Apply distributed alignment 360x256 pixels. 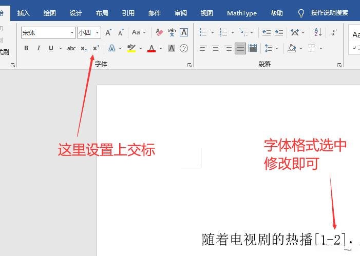(x=253, y=48)
